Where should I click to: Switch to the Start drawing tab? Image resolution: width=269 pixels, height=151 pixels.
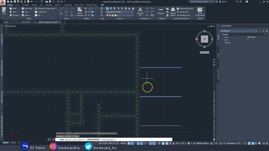[x=6, y=22]
